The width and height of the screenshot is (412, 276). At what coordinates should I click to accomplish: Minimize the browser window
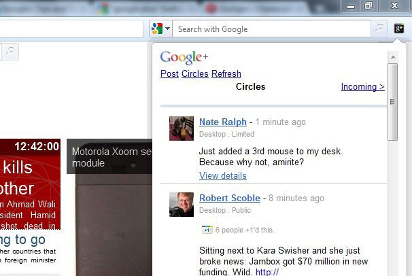pyautogui.click(x=351, y=5)
